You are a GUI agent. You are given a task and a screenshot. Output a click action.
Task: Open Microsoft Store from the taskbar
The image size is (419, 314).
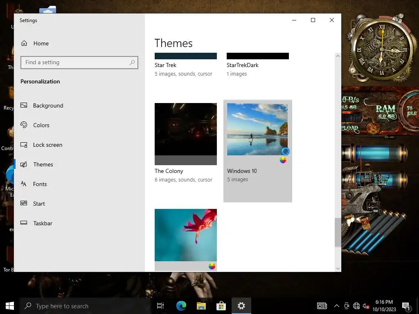tap(221, 306)
